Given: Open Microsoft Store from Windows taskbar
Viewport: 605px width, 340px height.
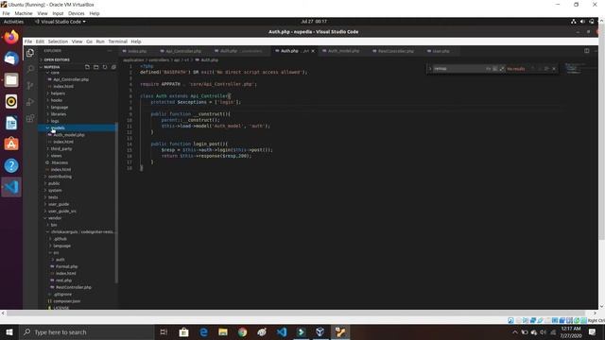Looking at the screenshot, I should click(183, 331).
